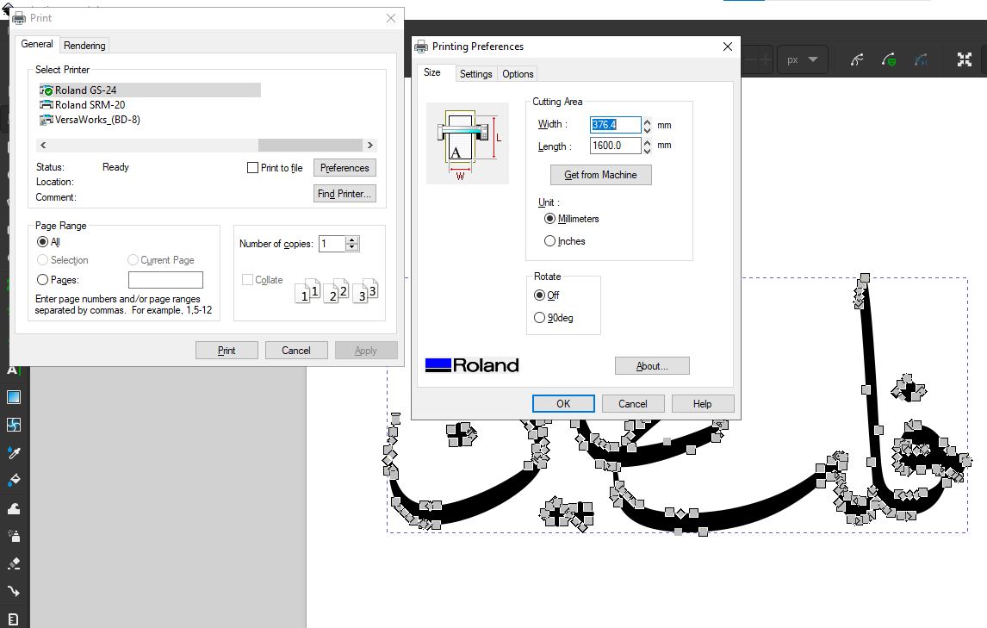Cancel the Print dialog

point(296,351)
